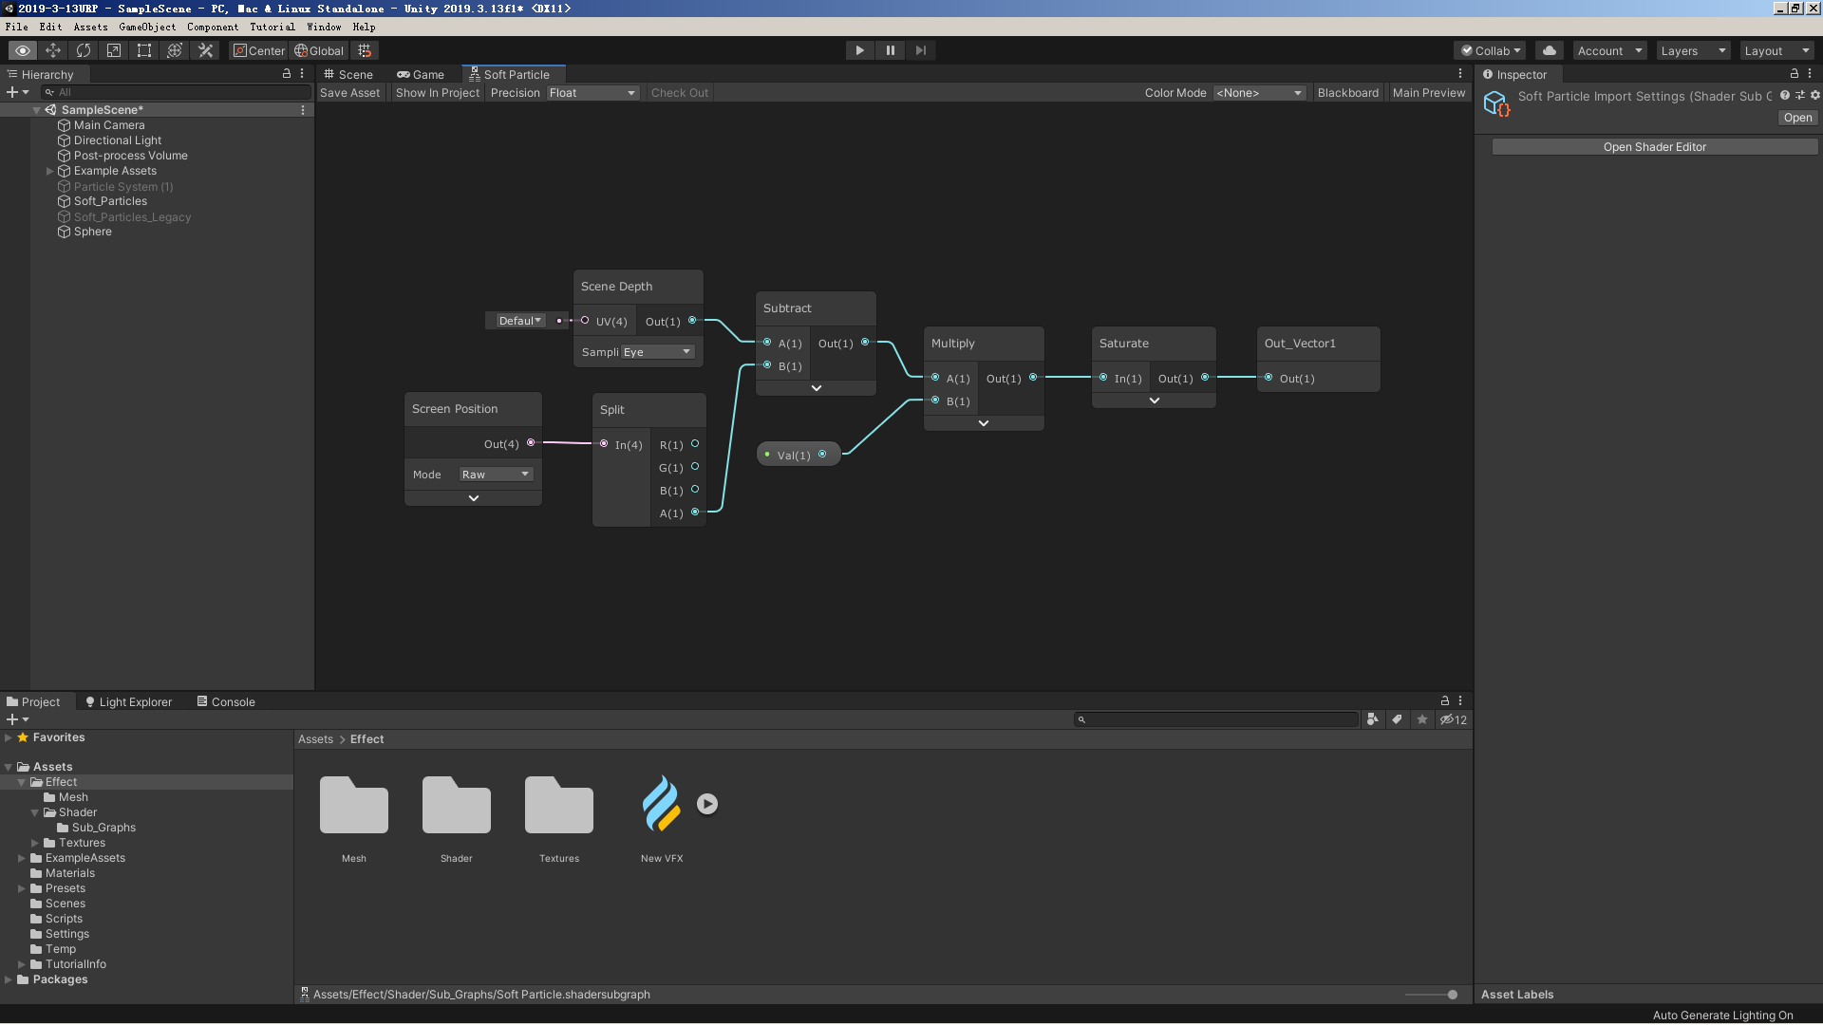Open the Layout dropdown
1823x1025 pixels.
(1776, 50)
